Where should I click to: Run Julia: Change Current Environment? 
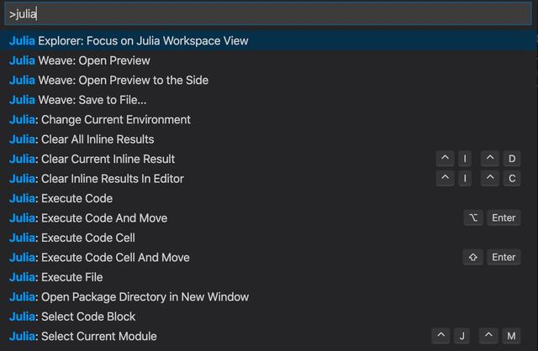pos(100,120)
